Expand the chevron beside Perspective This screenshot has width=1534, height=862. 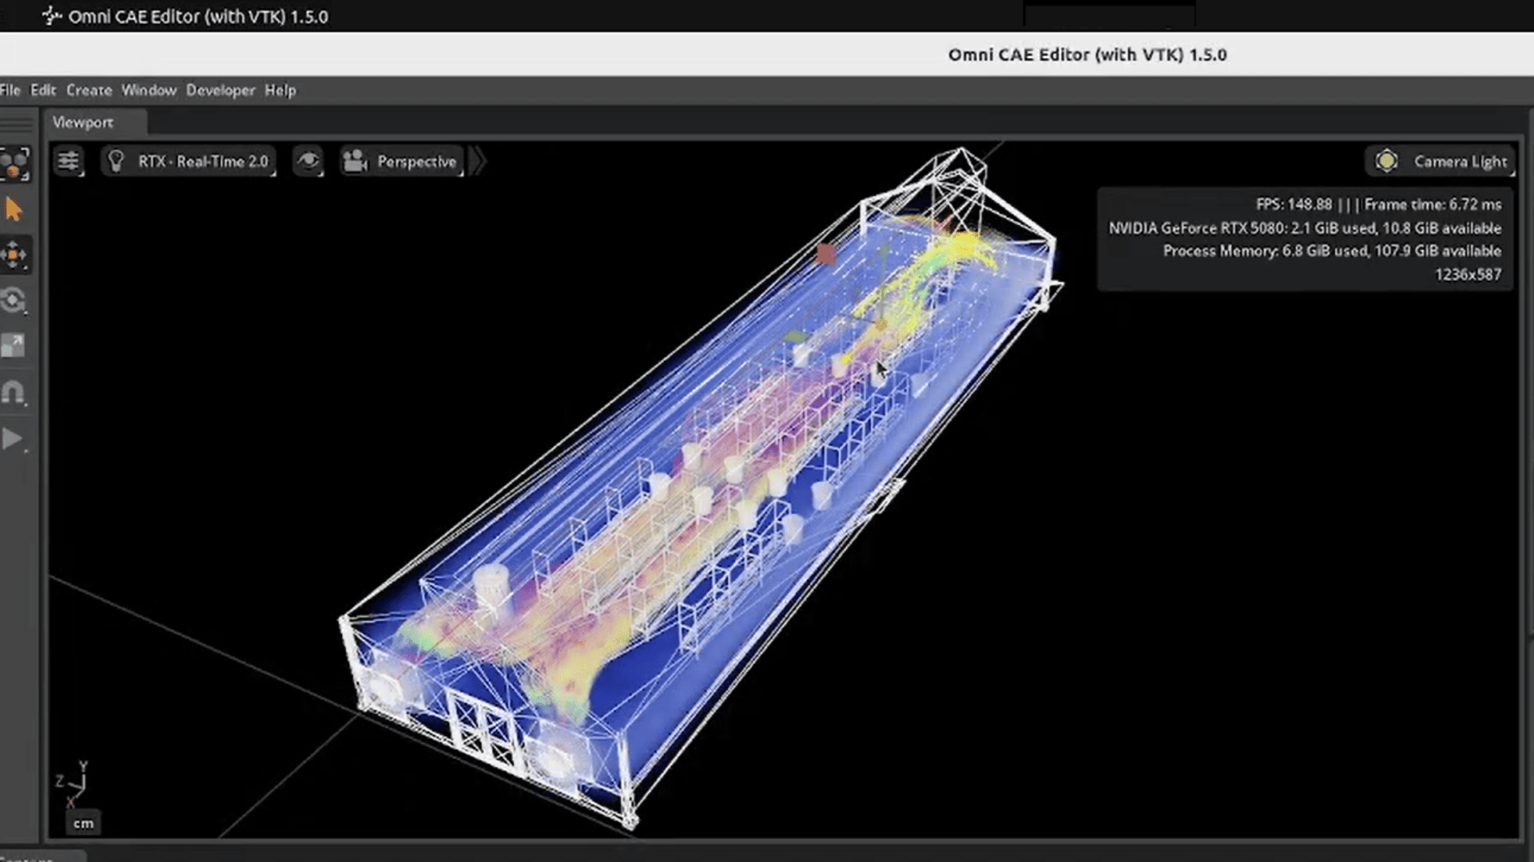(x=478, y=161)
